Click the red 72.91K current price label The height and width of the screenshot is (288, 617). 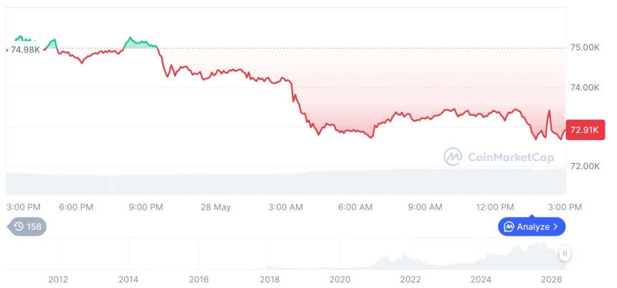[x=585, y=129]
